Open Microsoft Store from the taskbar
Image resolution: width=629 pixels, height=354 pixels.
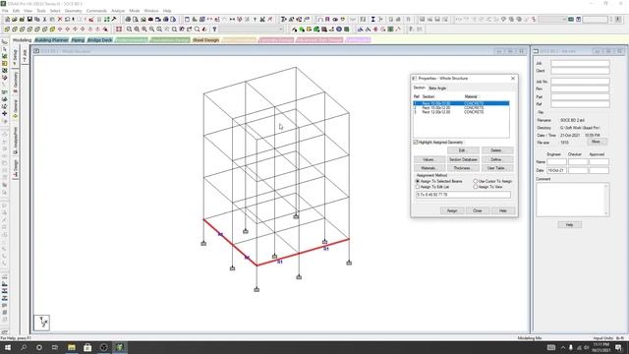[x=87, y=347]
